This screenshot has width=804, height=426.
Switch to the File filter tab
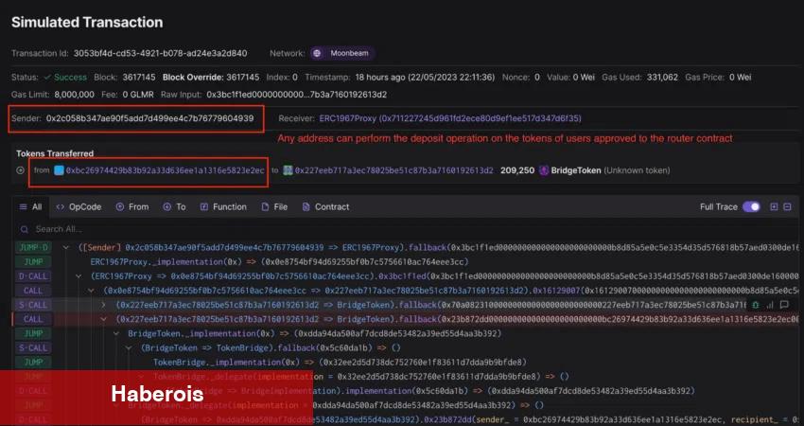pos(274,206)
